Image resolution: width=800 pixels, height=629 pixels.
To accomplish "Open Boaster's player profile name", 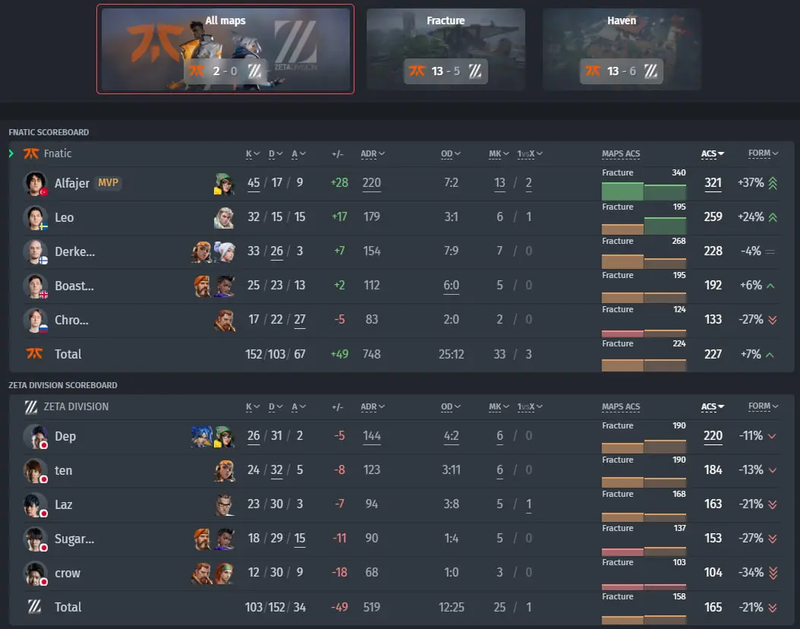I will pos(74,286).
